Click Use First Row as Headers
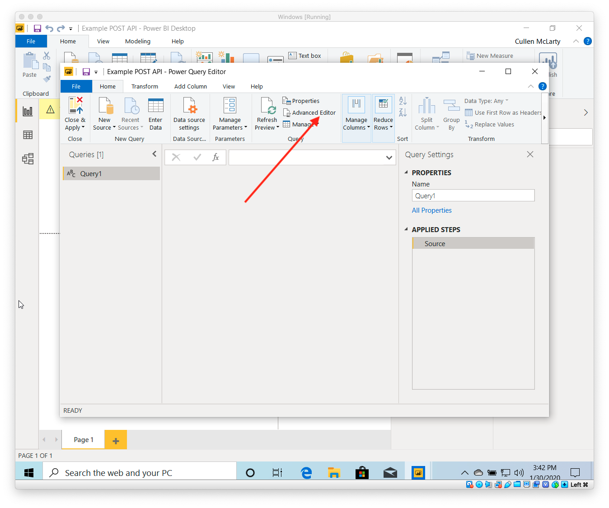 tap(503, 112)
